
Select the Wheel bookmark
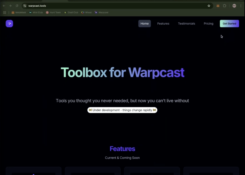coord(86,12)
